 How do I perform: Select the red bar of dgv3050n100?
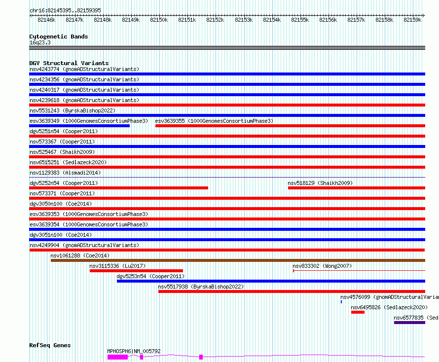click(227, 209)
